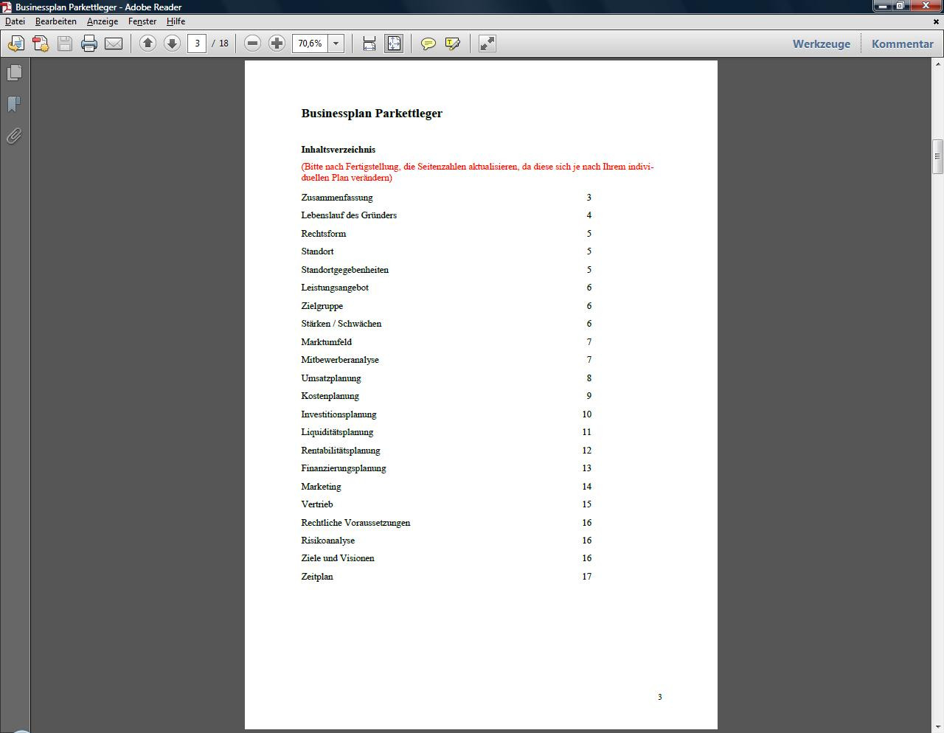Click the Save file icon

[65, 44]
